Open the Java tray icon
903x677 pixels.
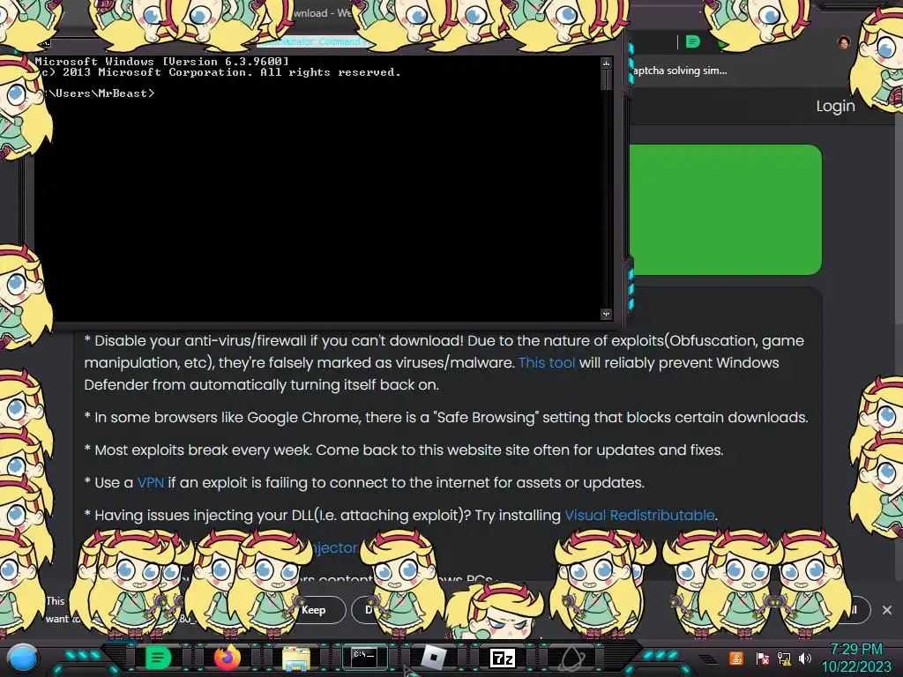pyautogui.click(x=735, y=658)
